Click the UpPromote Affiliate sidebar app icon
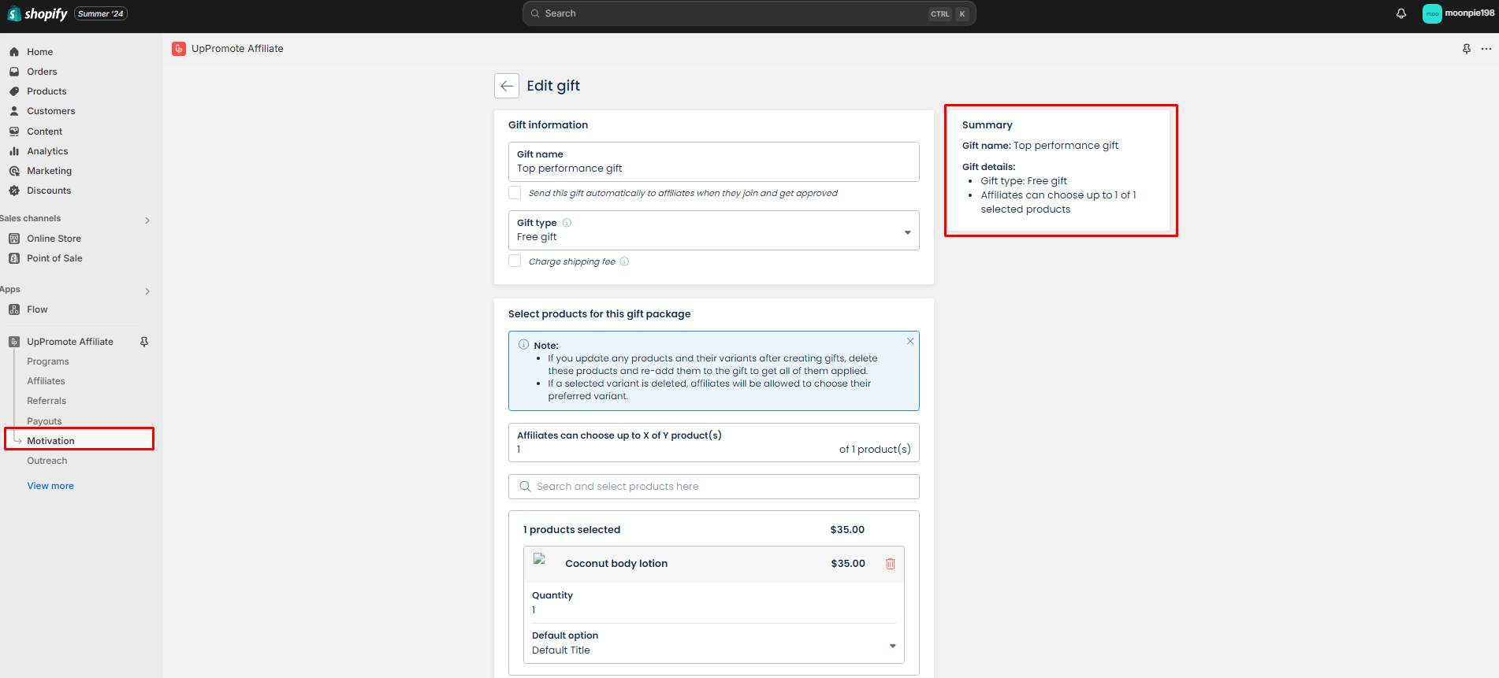The height and width of the screenshot is (678, 1499). click(14, 342)
